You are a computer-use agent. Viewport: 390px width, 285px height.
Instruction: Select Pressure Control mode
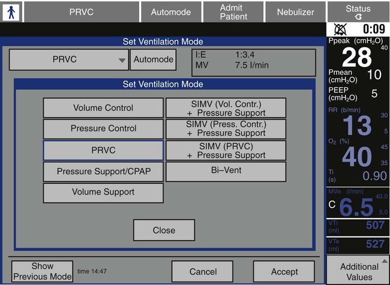tap(103, 129)
